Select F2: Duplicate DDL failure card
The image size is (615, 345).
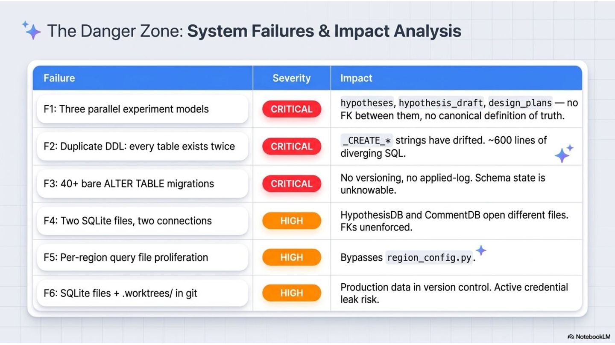(143, 147)
